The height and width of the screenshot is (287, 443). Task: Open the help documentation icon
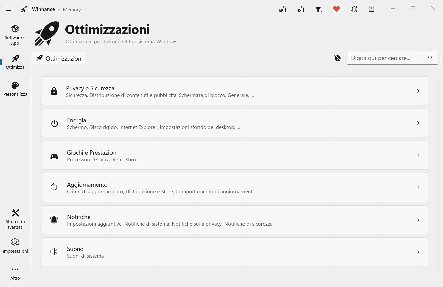coord(371,9)
